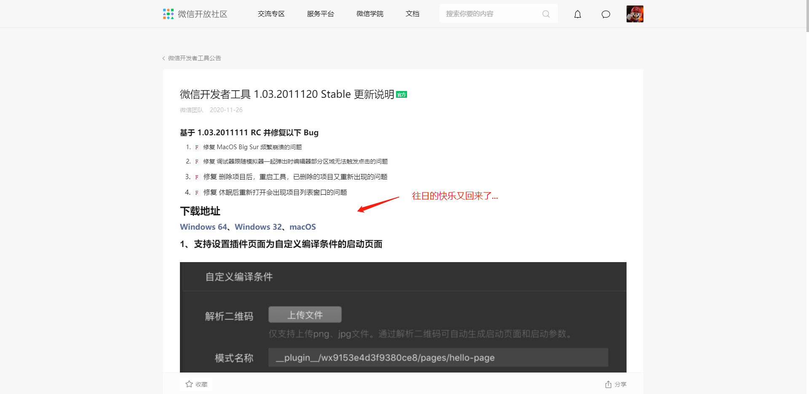Screen dimensions: 809x394
Task: Click the 调试器跟随模拟器 fix item
Action: click(295, 161)
